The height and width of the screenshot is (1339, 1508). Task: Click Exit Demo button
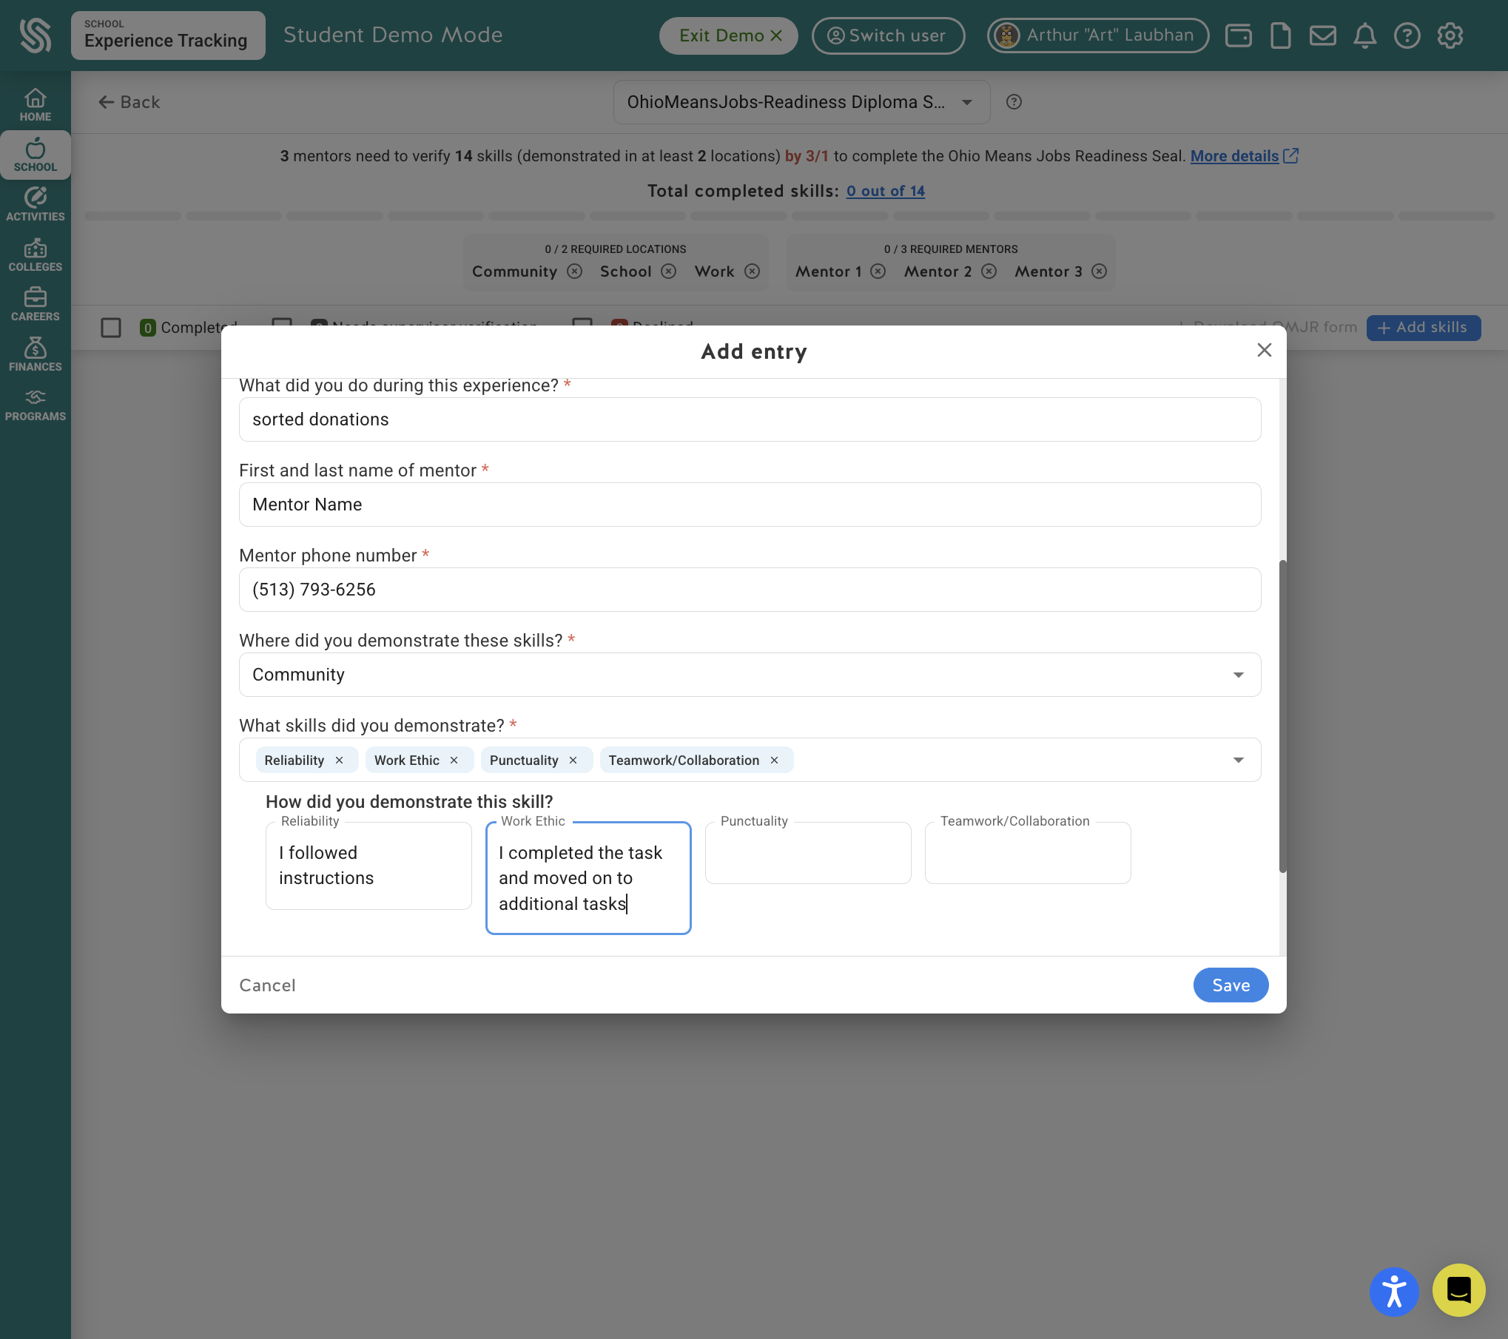(729, 36)
